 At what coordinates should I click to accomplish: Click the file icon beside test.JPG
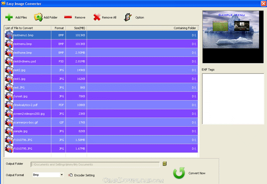point(9,87)
